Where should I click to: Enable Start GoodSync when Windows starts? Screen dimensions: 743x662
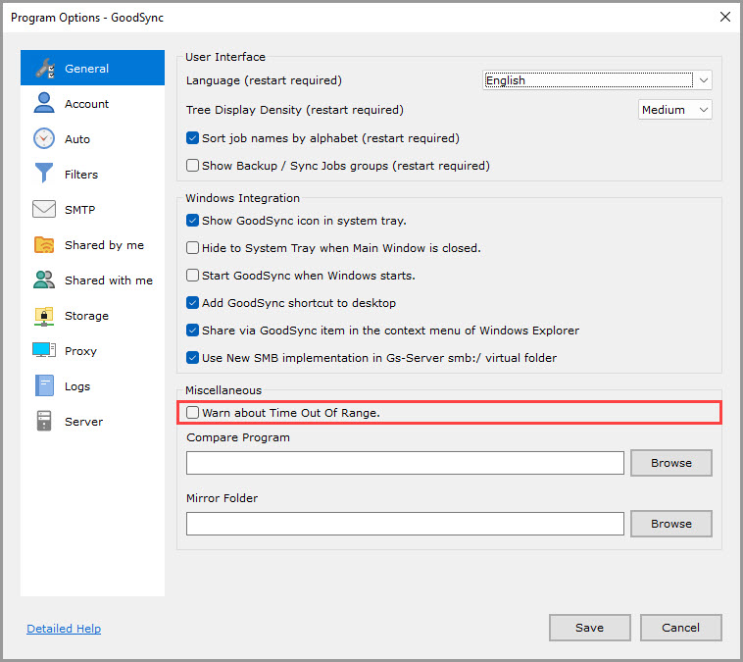(x=192, y=276)
